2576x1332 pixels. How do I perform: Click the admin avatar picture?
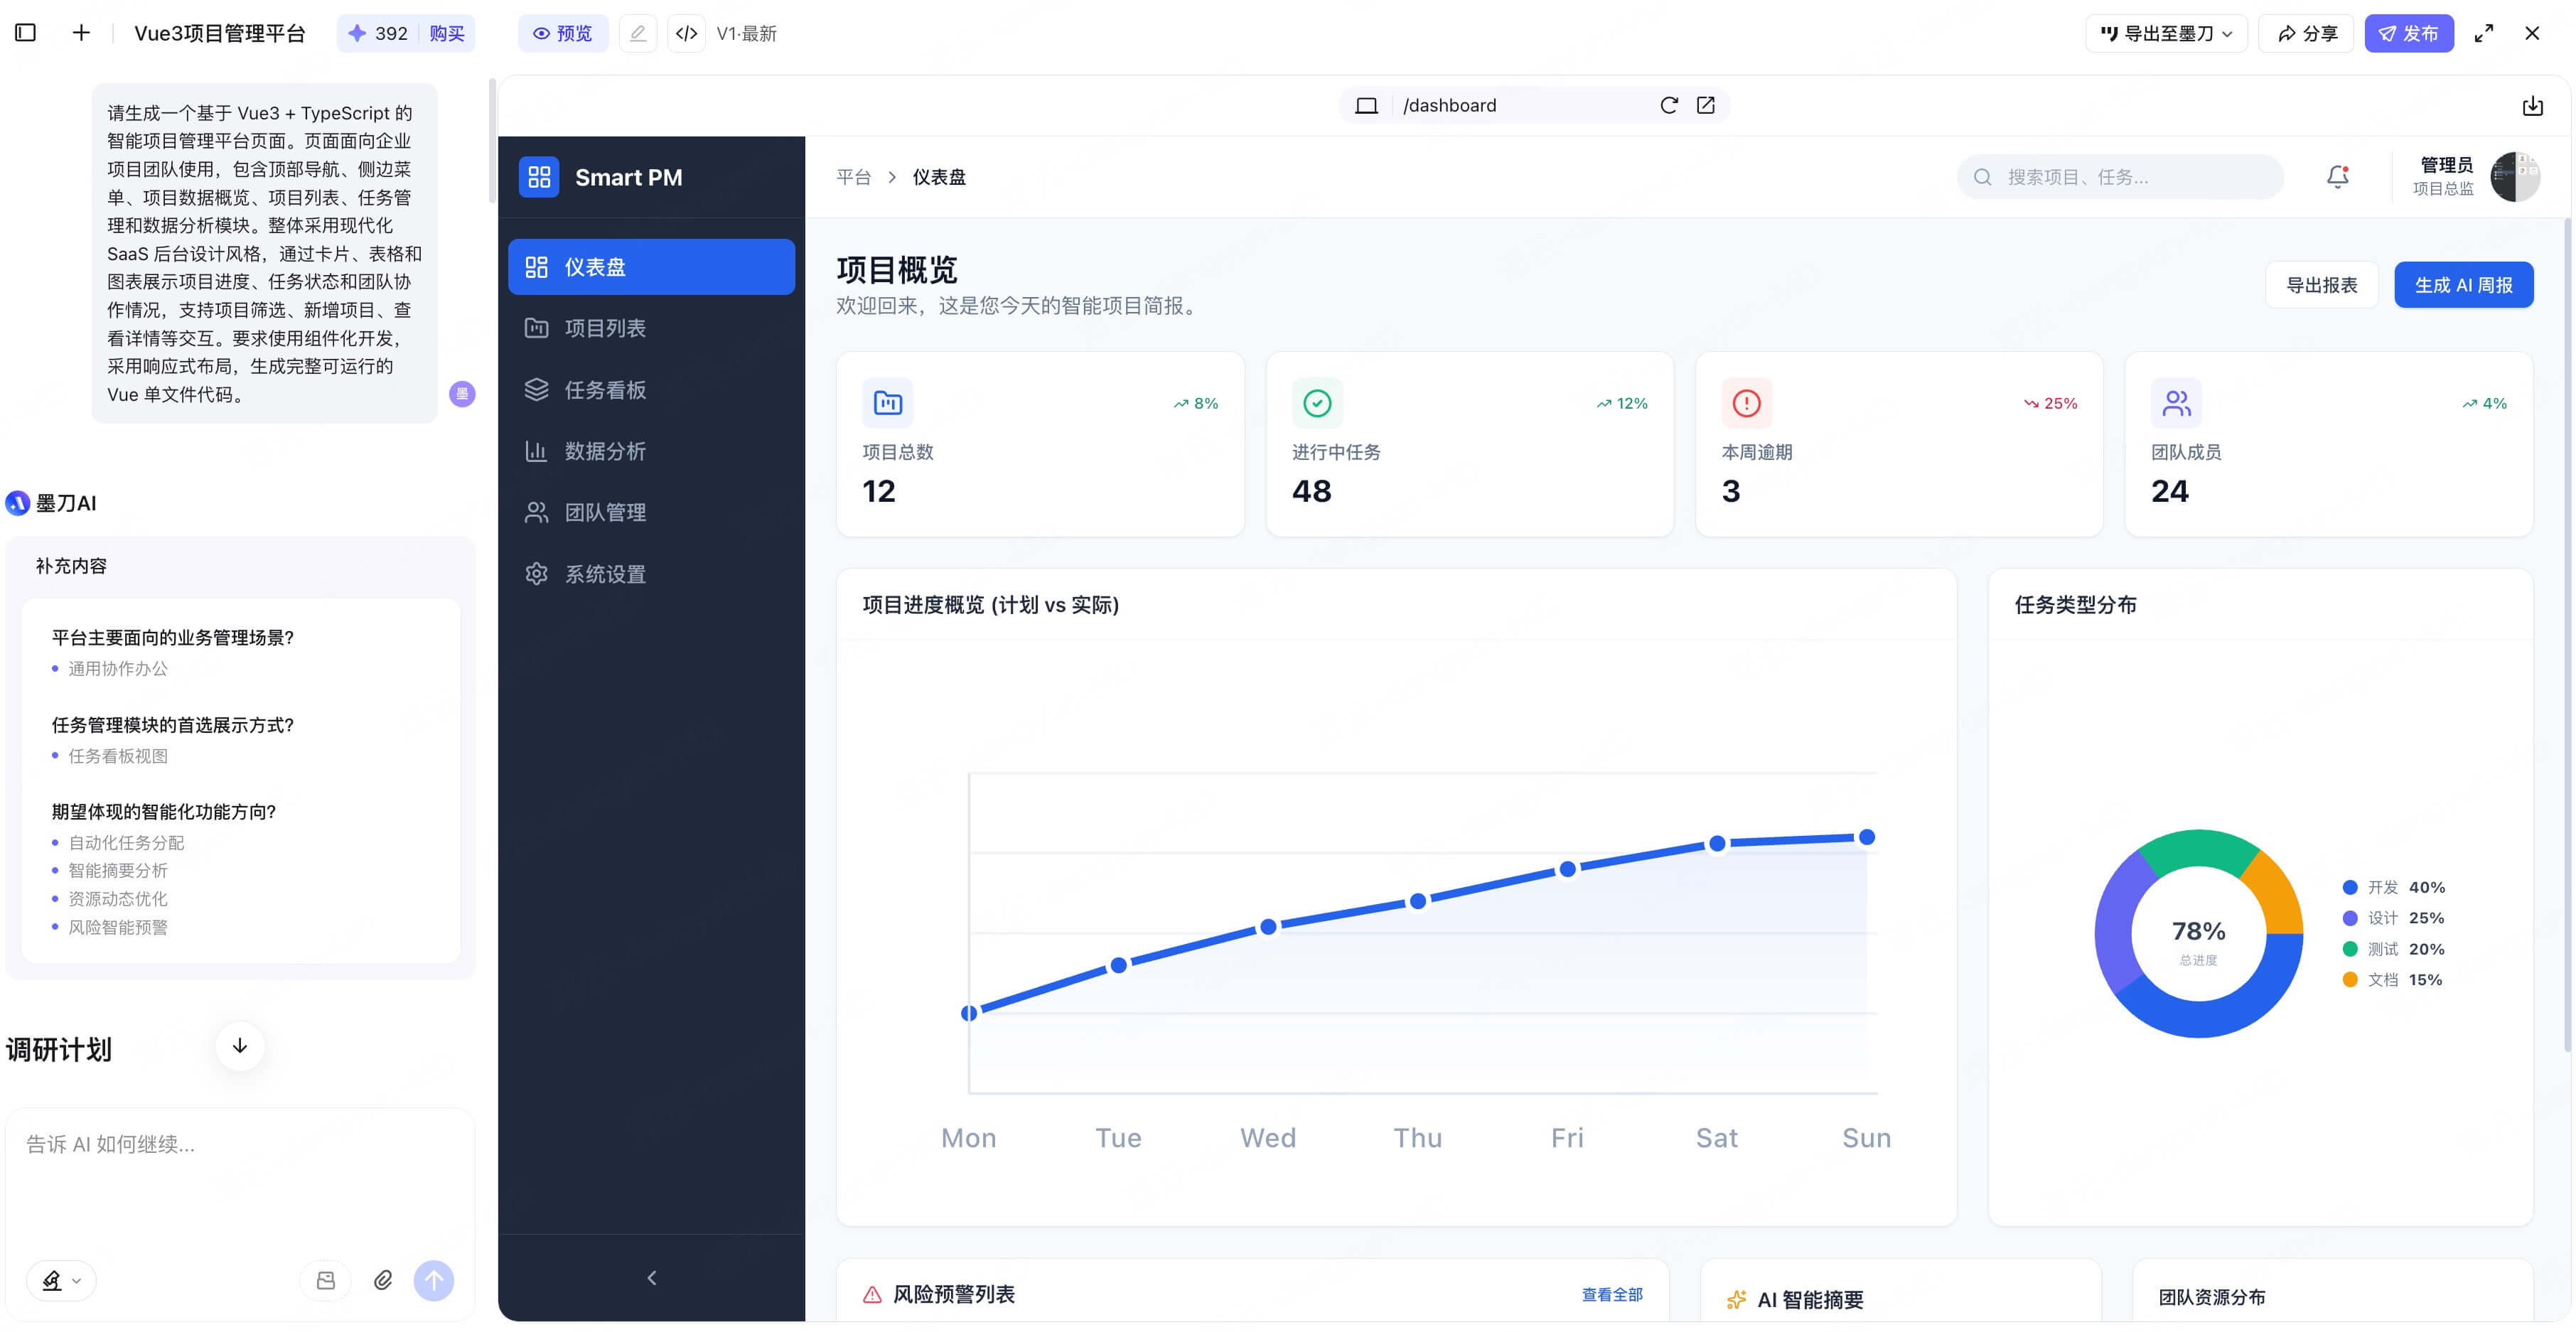(2514, 177)
